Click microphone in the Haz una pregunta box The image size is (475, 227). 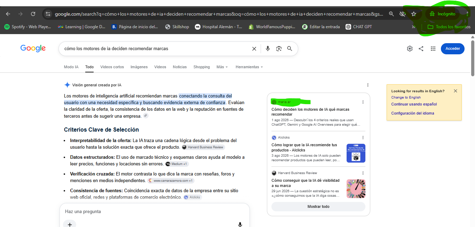[240, 225]
